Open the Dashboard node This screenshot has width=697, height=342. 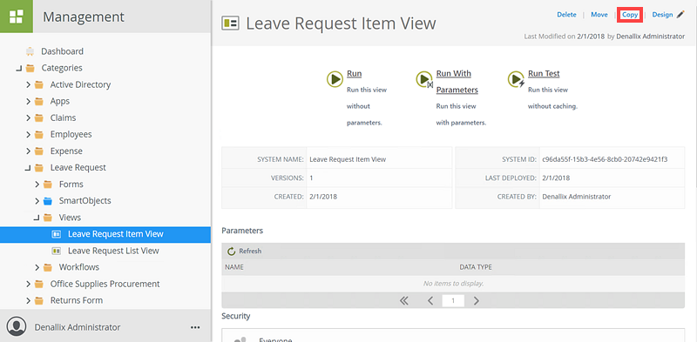click(62, 51)
